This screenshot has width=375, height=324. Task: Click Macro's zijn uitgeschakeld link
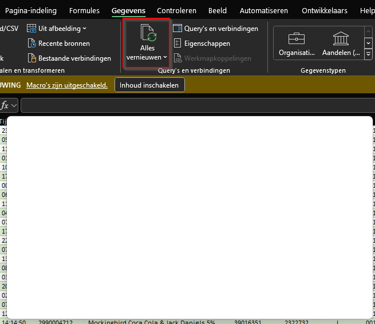(67, 85)
